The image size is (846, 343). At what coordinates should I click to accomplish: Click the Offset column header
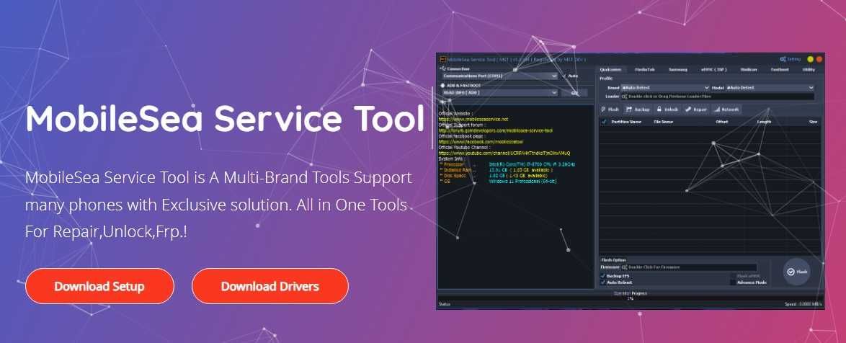722,122
